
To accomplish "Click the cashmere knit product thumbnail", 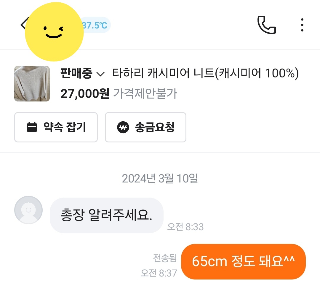I will tap(32, 84).
